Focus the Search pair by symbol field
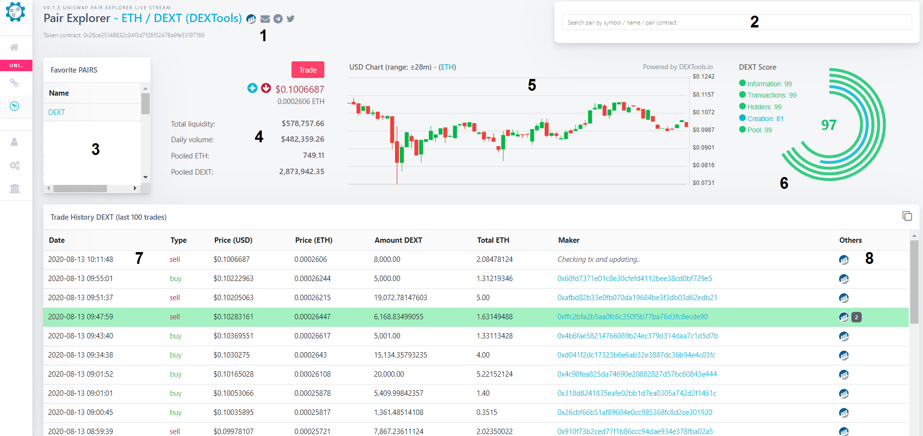The width and height of the screenshot is (923, 436). click(x=737, y=22)
